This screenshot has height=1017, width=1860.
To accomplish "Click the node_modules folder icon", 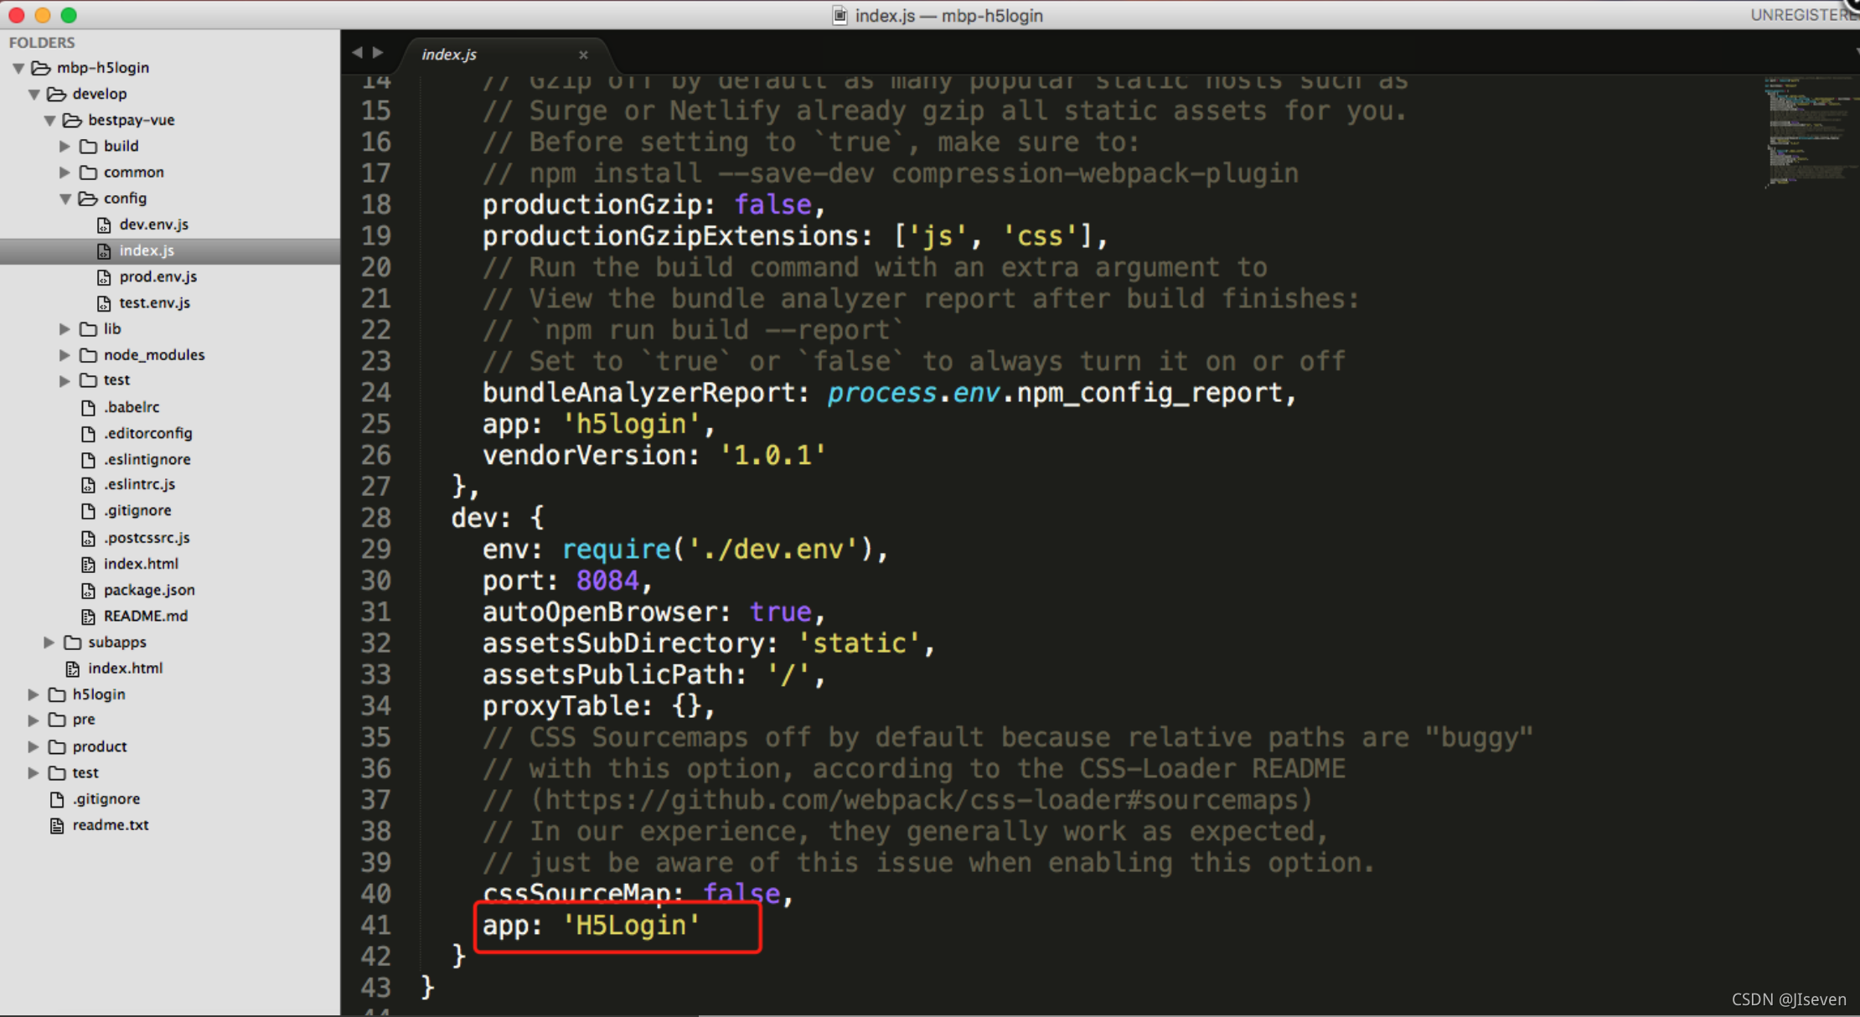I will click(x=88, y=355).
